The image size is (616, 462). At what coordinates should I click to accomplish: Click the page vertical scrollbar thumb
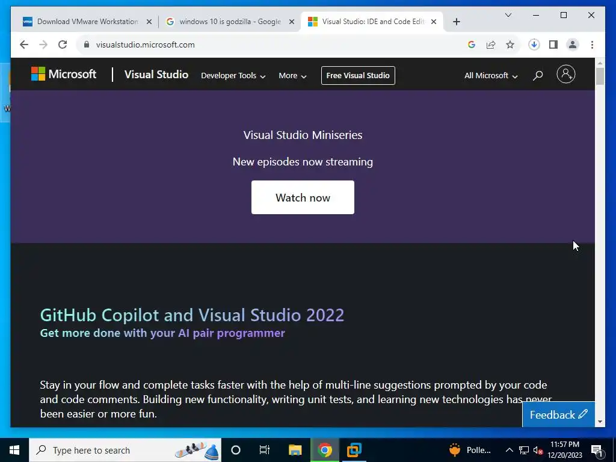(x=600, y=76)
